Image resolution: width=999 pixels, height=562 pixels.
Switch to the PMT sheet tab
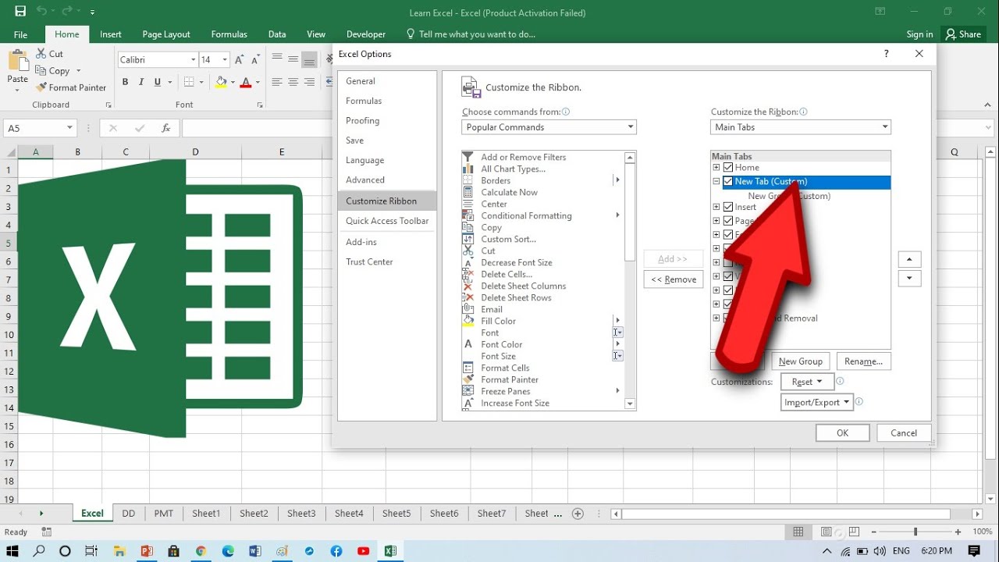click(164, 514)
